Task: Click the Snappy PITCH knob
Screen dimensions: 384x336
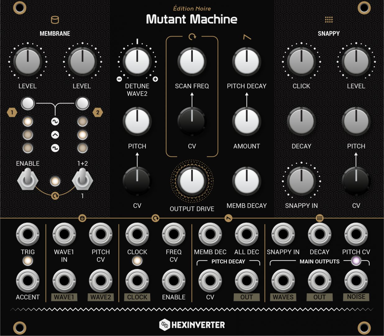Action: coord(356,121)
